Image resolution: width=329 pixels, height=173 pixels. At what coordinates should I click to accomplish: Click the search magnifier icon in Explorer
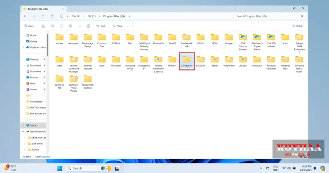pos(302,16)
